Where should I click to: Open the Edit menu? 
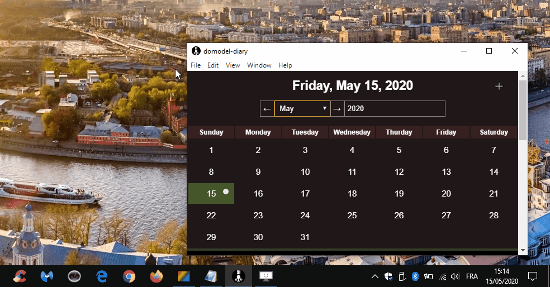pyautogui.click(x=213, y=65)
